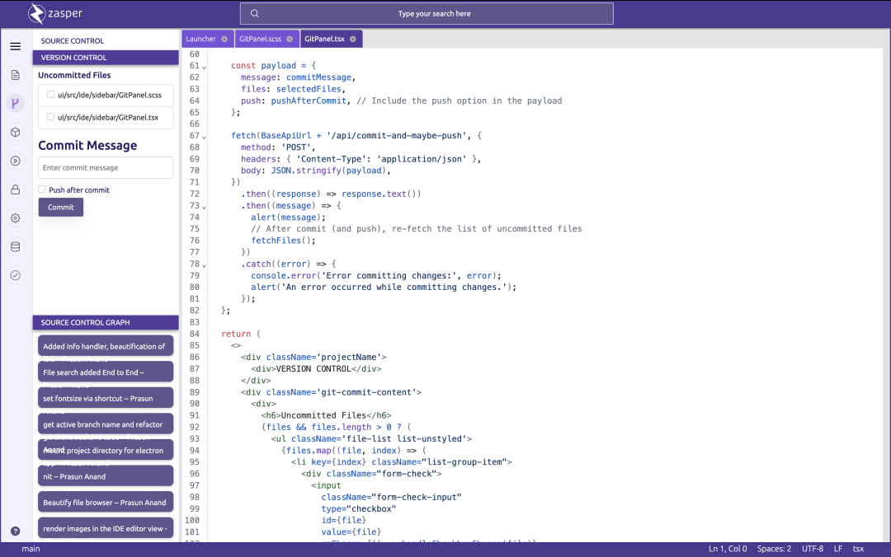
Task: Switch to the GitPanel.scss tab
Action: tap(260, 39)
